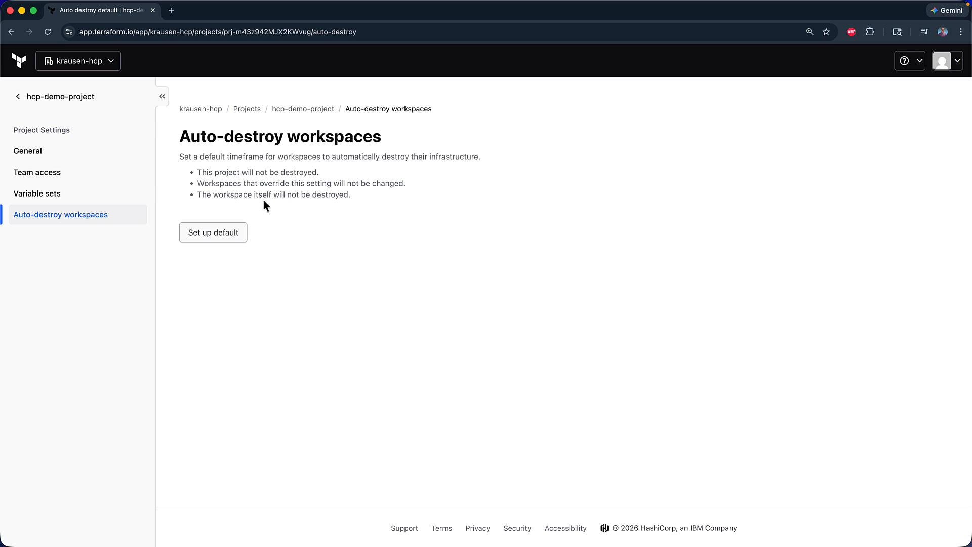Close the Auto destroy default tab
972x547 pixels.
153,10
